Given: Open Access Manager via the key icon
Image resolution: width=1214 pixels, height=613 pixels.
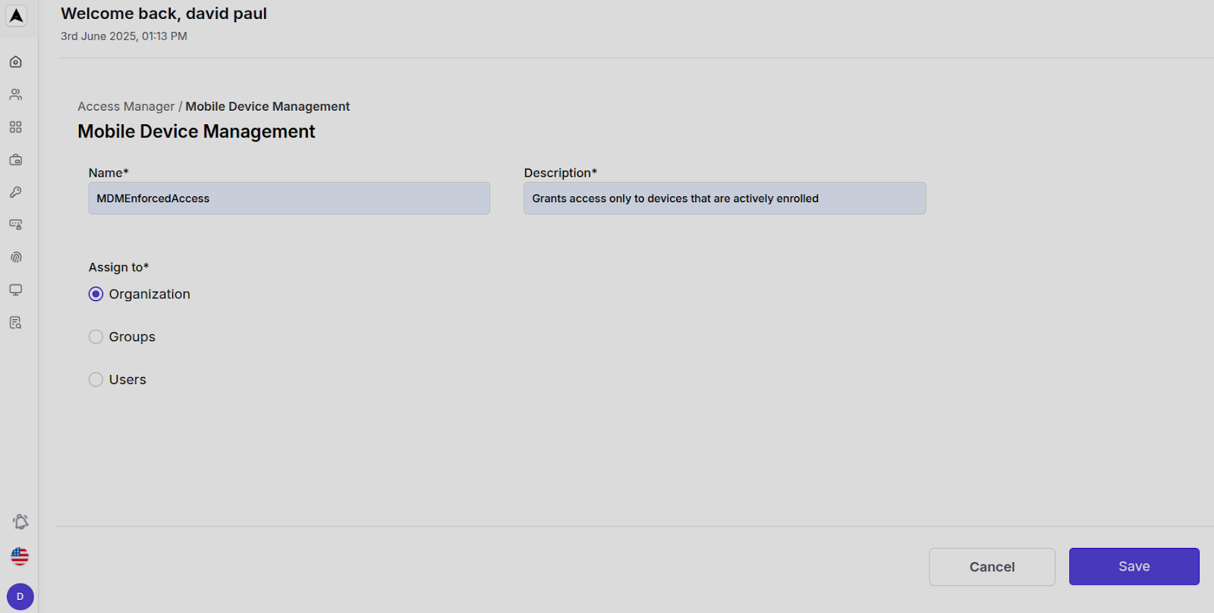Looking at the screenshot, I should pos(15,192).
